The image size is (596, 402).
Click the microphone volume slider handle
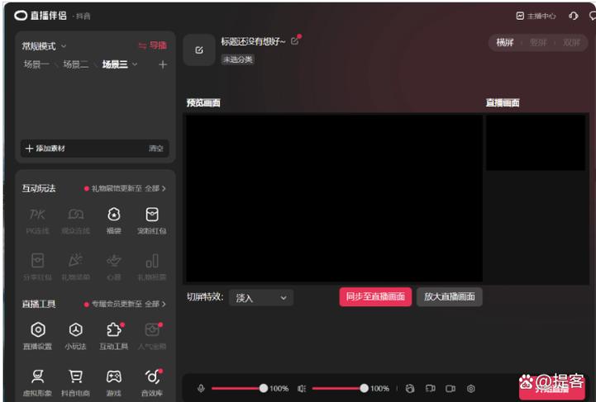point(264,388)
